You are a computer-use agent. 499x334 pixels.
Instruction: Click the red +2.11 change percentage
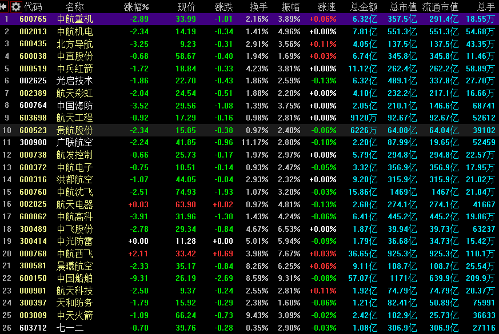point(138,253)
